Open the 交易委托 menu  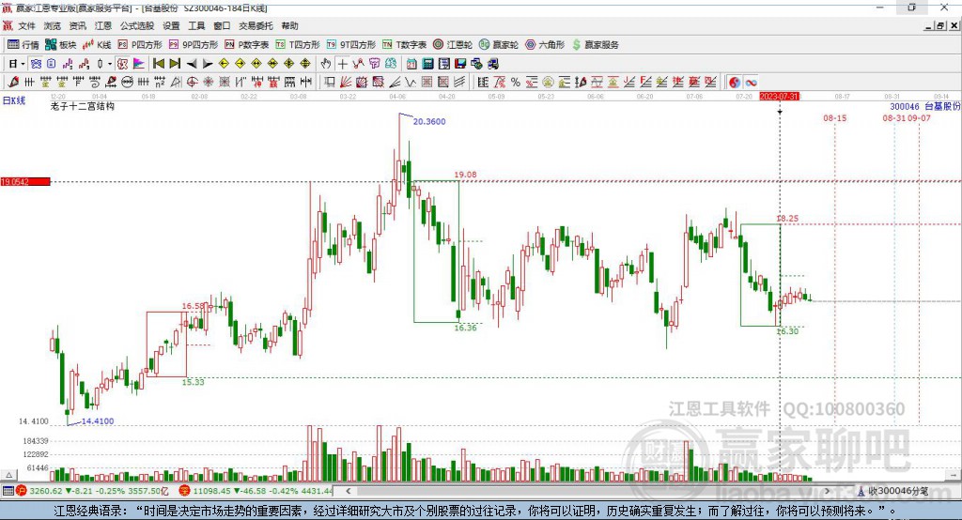point(256,25)
